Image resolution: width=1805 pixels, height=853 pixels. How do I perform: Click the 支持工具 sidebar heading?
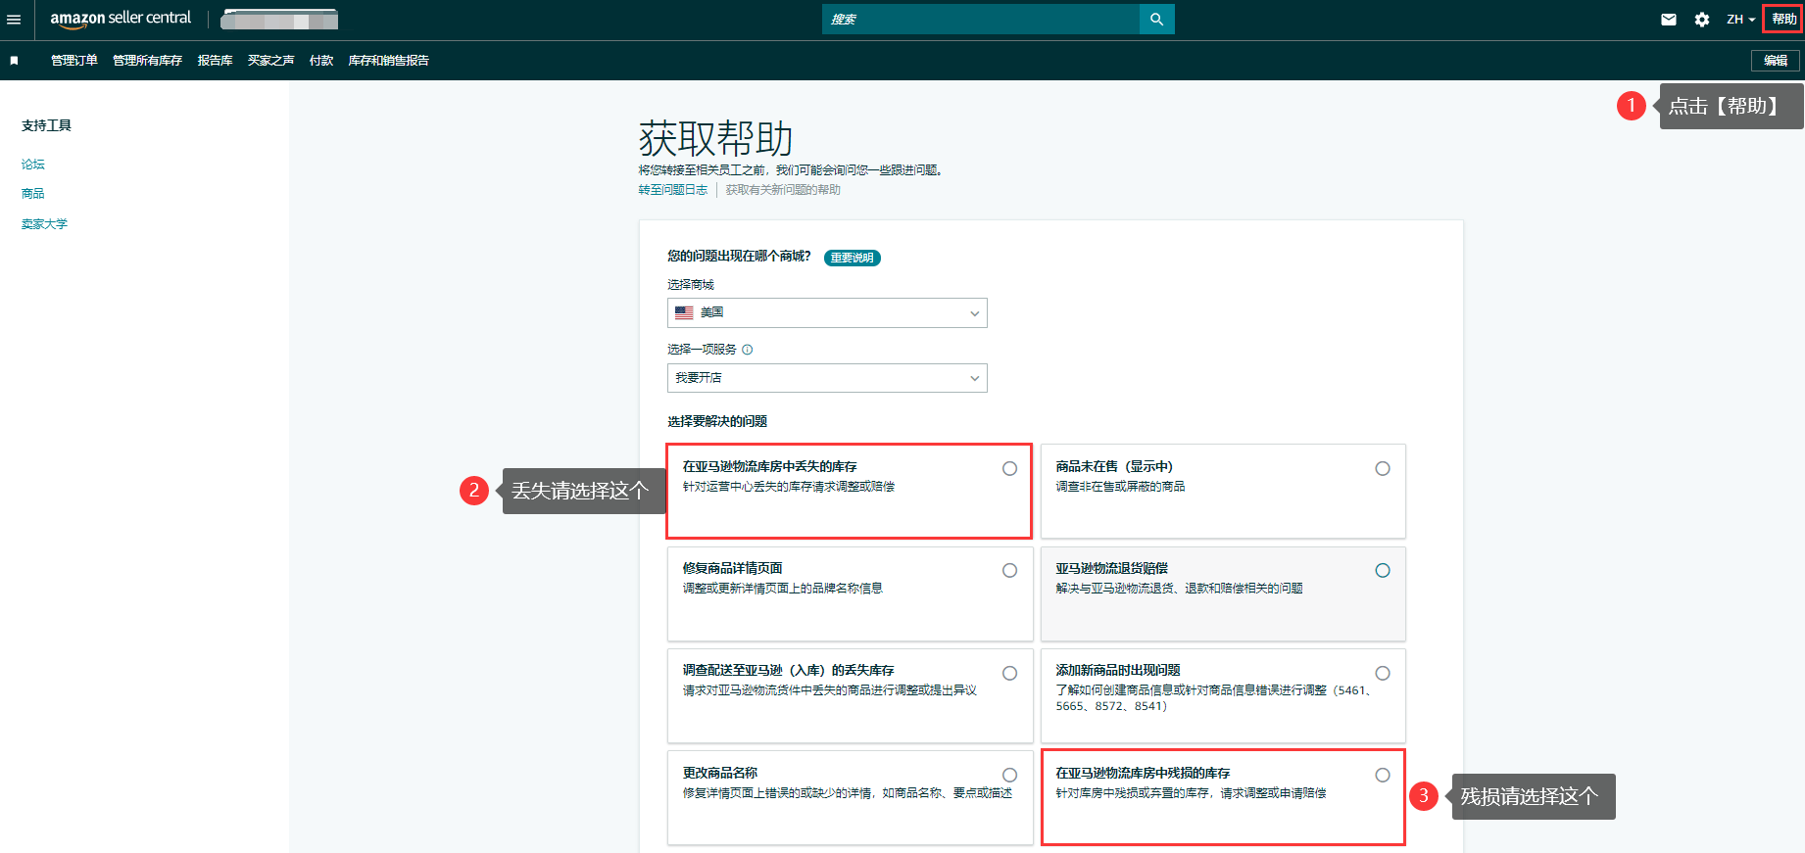click(x=47, y=125)
